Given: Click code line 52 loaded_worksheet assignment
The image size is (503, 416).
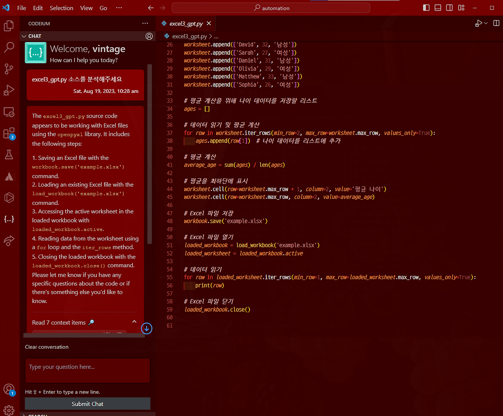Looking at the screenshot, I should pyautogui.click(x=243, y=253).
